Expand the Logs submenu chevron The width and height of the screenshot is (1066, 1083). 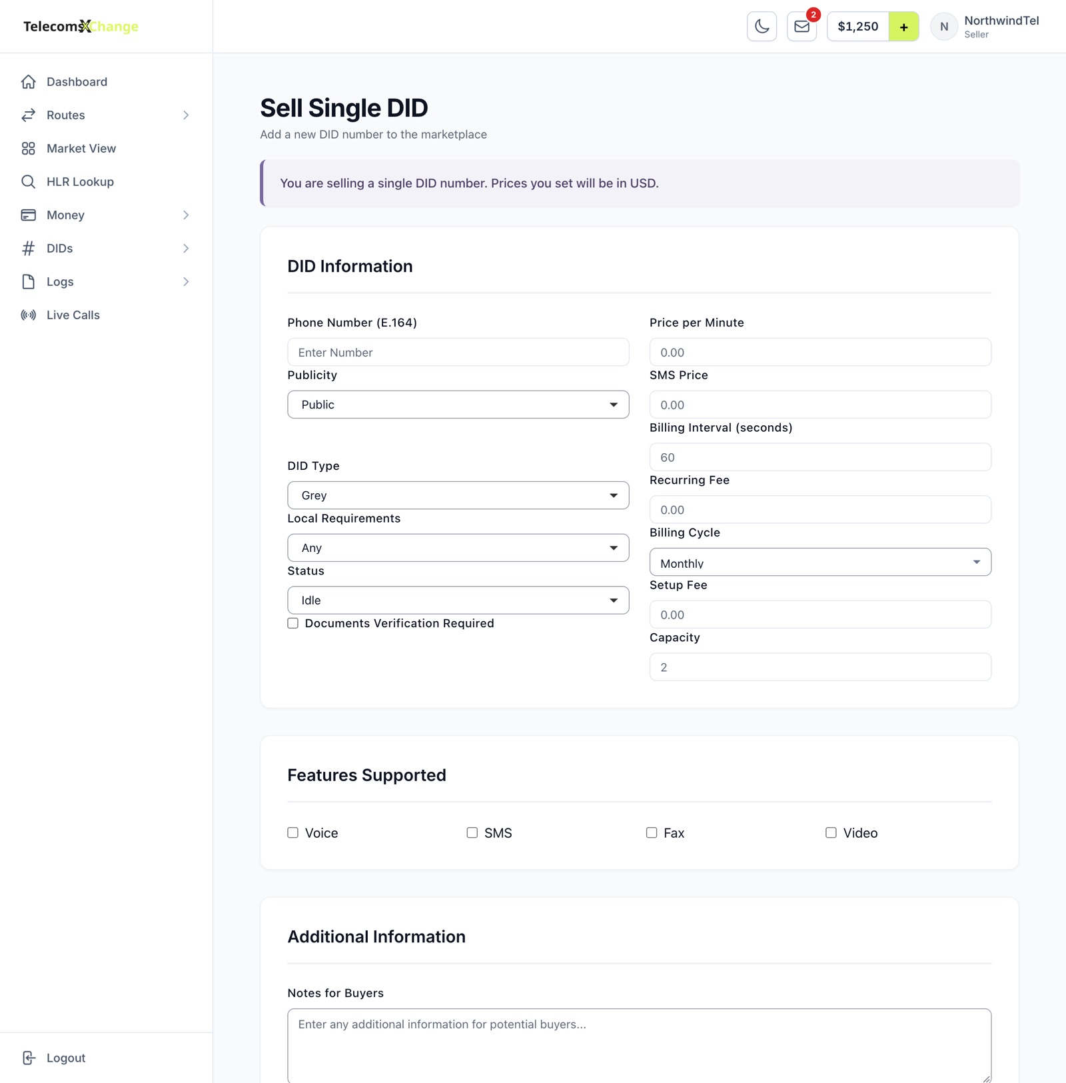(186, 282)
